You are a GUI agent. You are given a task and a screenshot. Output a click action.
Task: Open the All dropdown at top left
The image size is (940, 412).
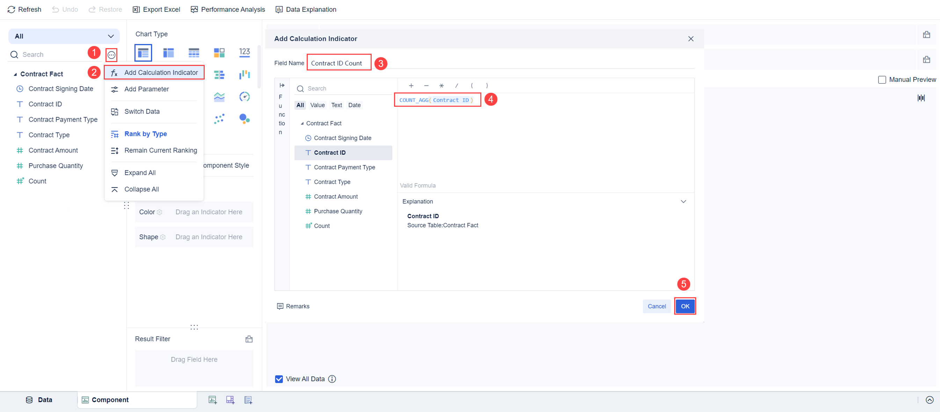[64, 36]
